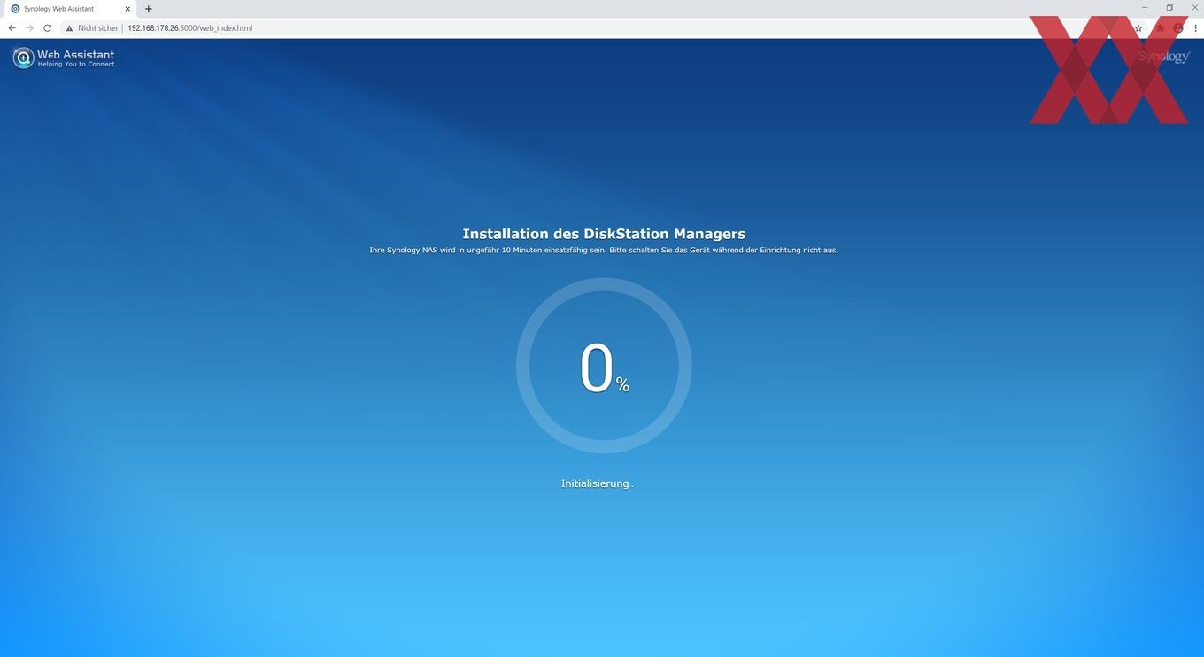Click the circular 0% progress indicator
This screenshot has height=657, width=1204.
pyautogui.click(x=604, y=366)
